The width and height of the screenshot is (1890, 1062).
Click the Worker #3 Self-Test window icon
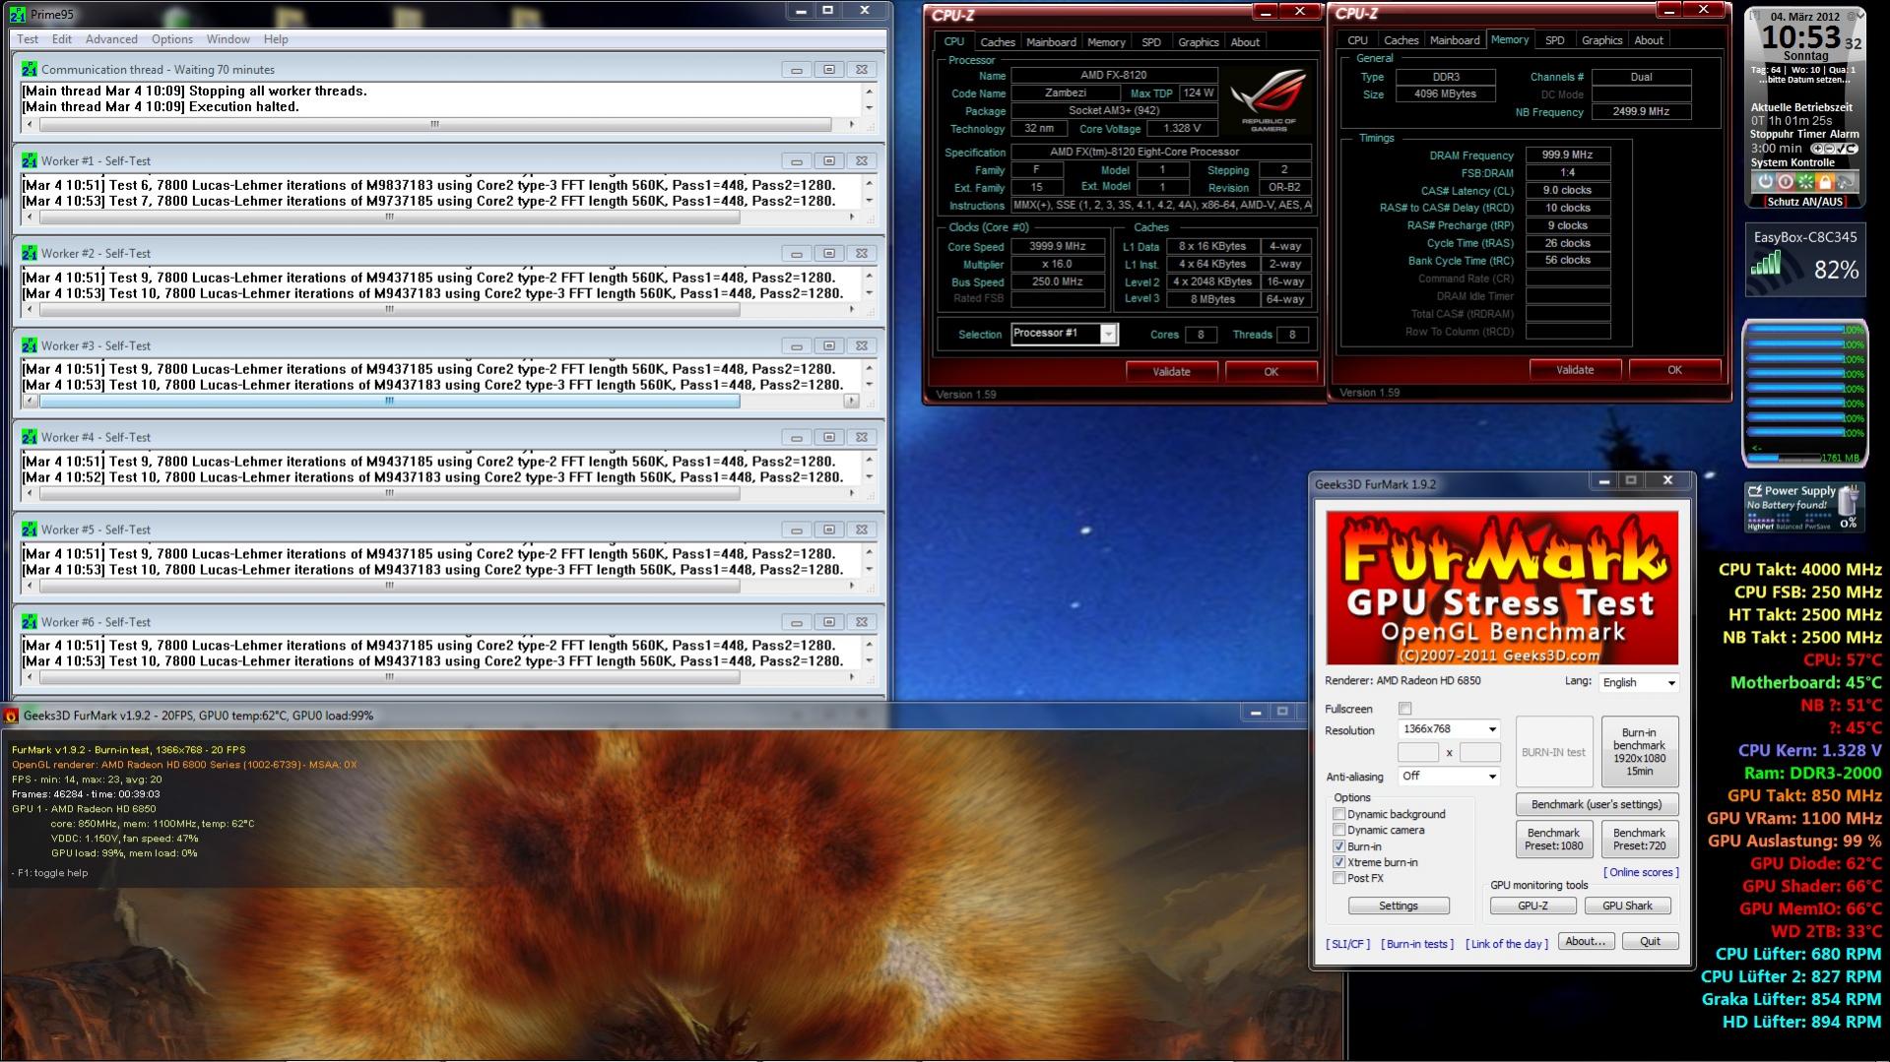[x=30, y=345]
